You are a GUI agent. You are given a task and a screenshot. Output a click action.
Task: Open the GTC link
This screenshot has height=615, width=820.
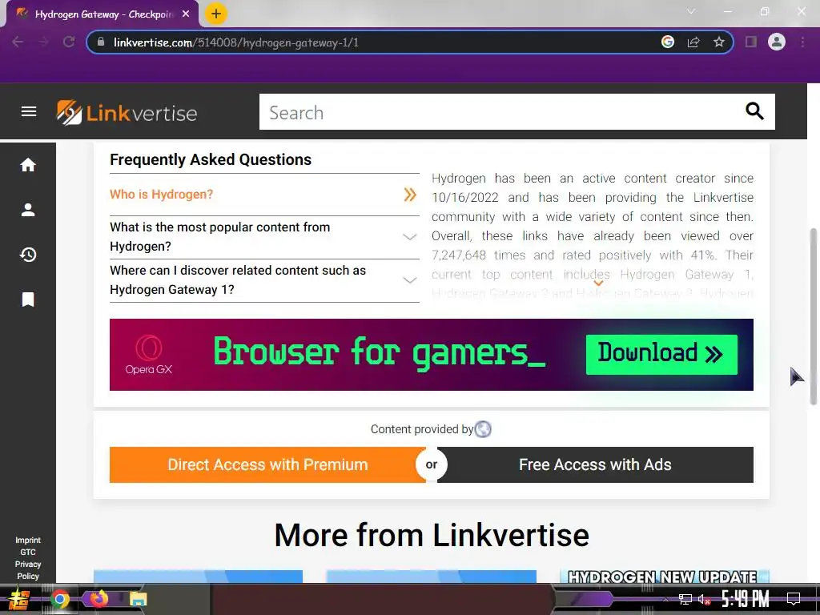coord(28,552)
